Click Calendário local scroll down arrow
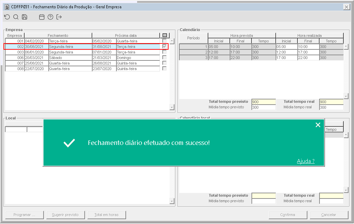Screen dimensions: 354x224 346,190
